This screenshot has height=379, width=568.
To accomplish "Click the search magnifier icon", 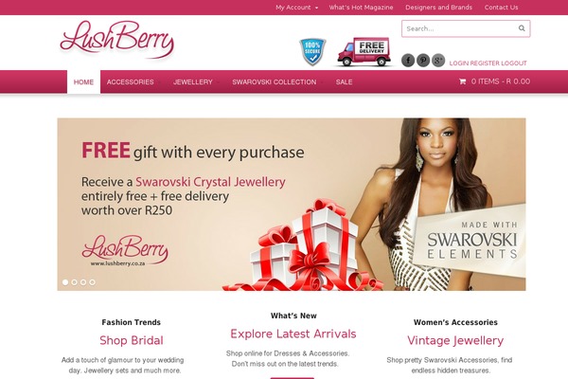I will [522, 28].
